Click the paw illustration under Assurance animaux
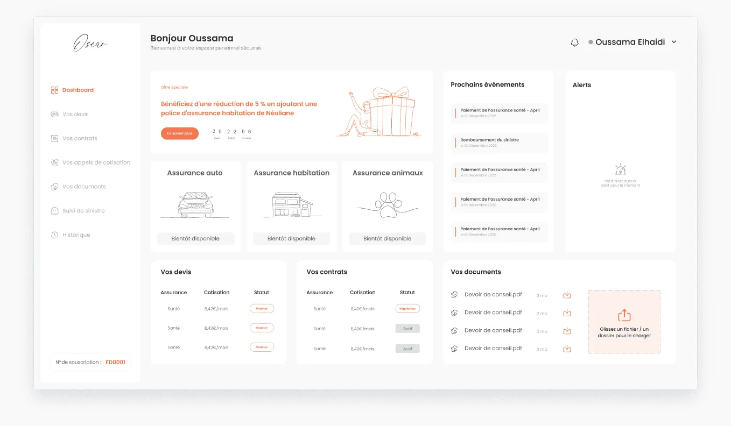The image size is (731, 426). coord(388,205)
